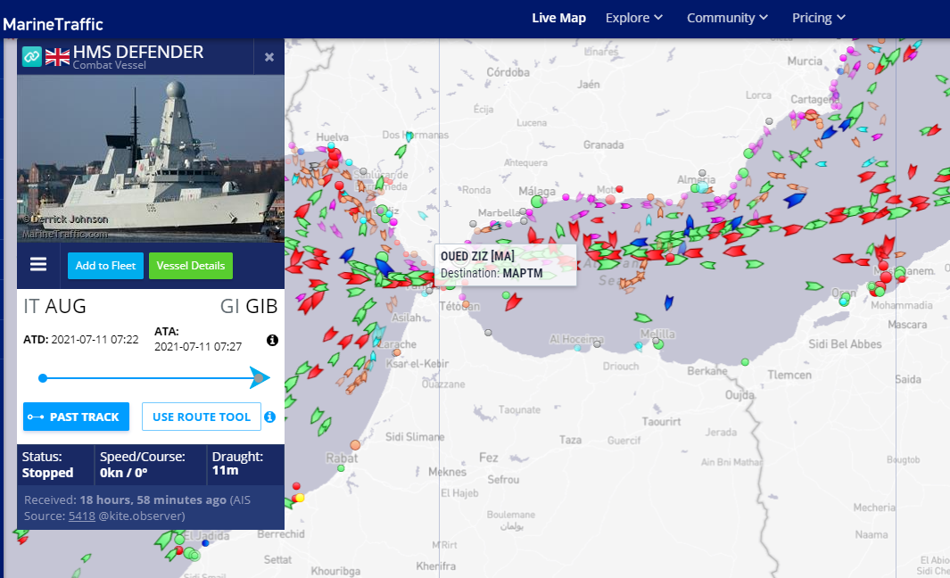Viewport: 950px width, 578px height.
Task: Click the Use Route Tool button
Action: pyautogui.click(x=201, y=417)
